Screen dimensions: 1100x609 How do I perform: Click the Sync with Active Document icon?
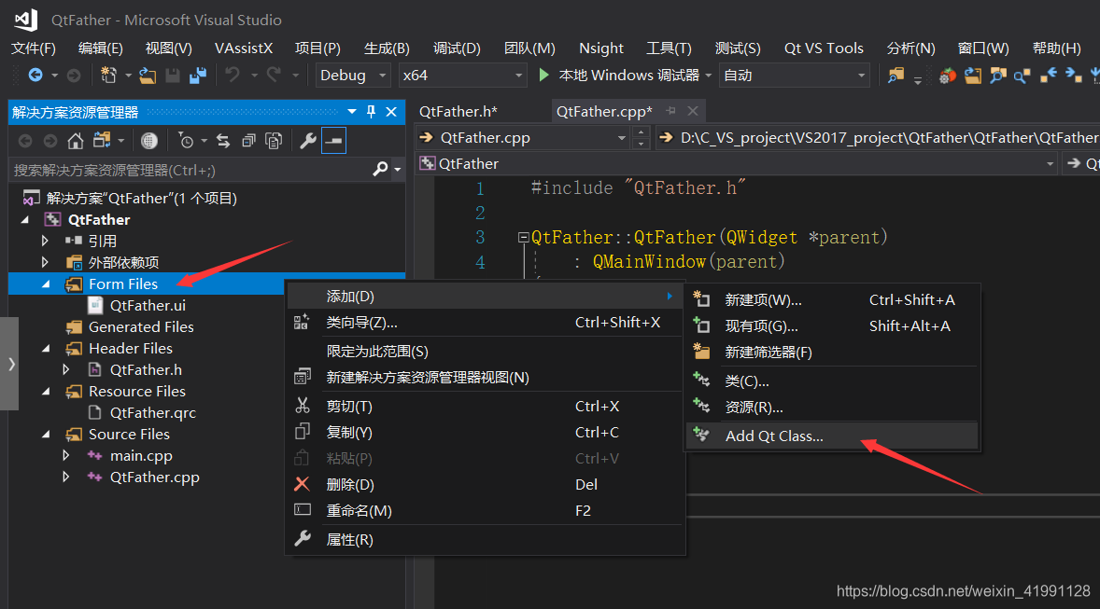103,141
